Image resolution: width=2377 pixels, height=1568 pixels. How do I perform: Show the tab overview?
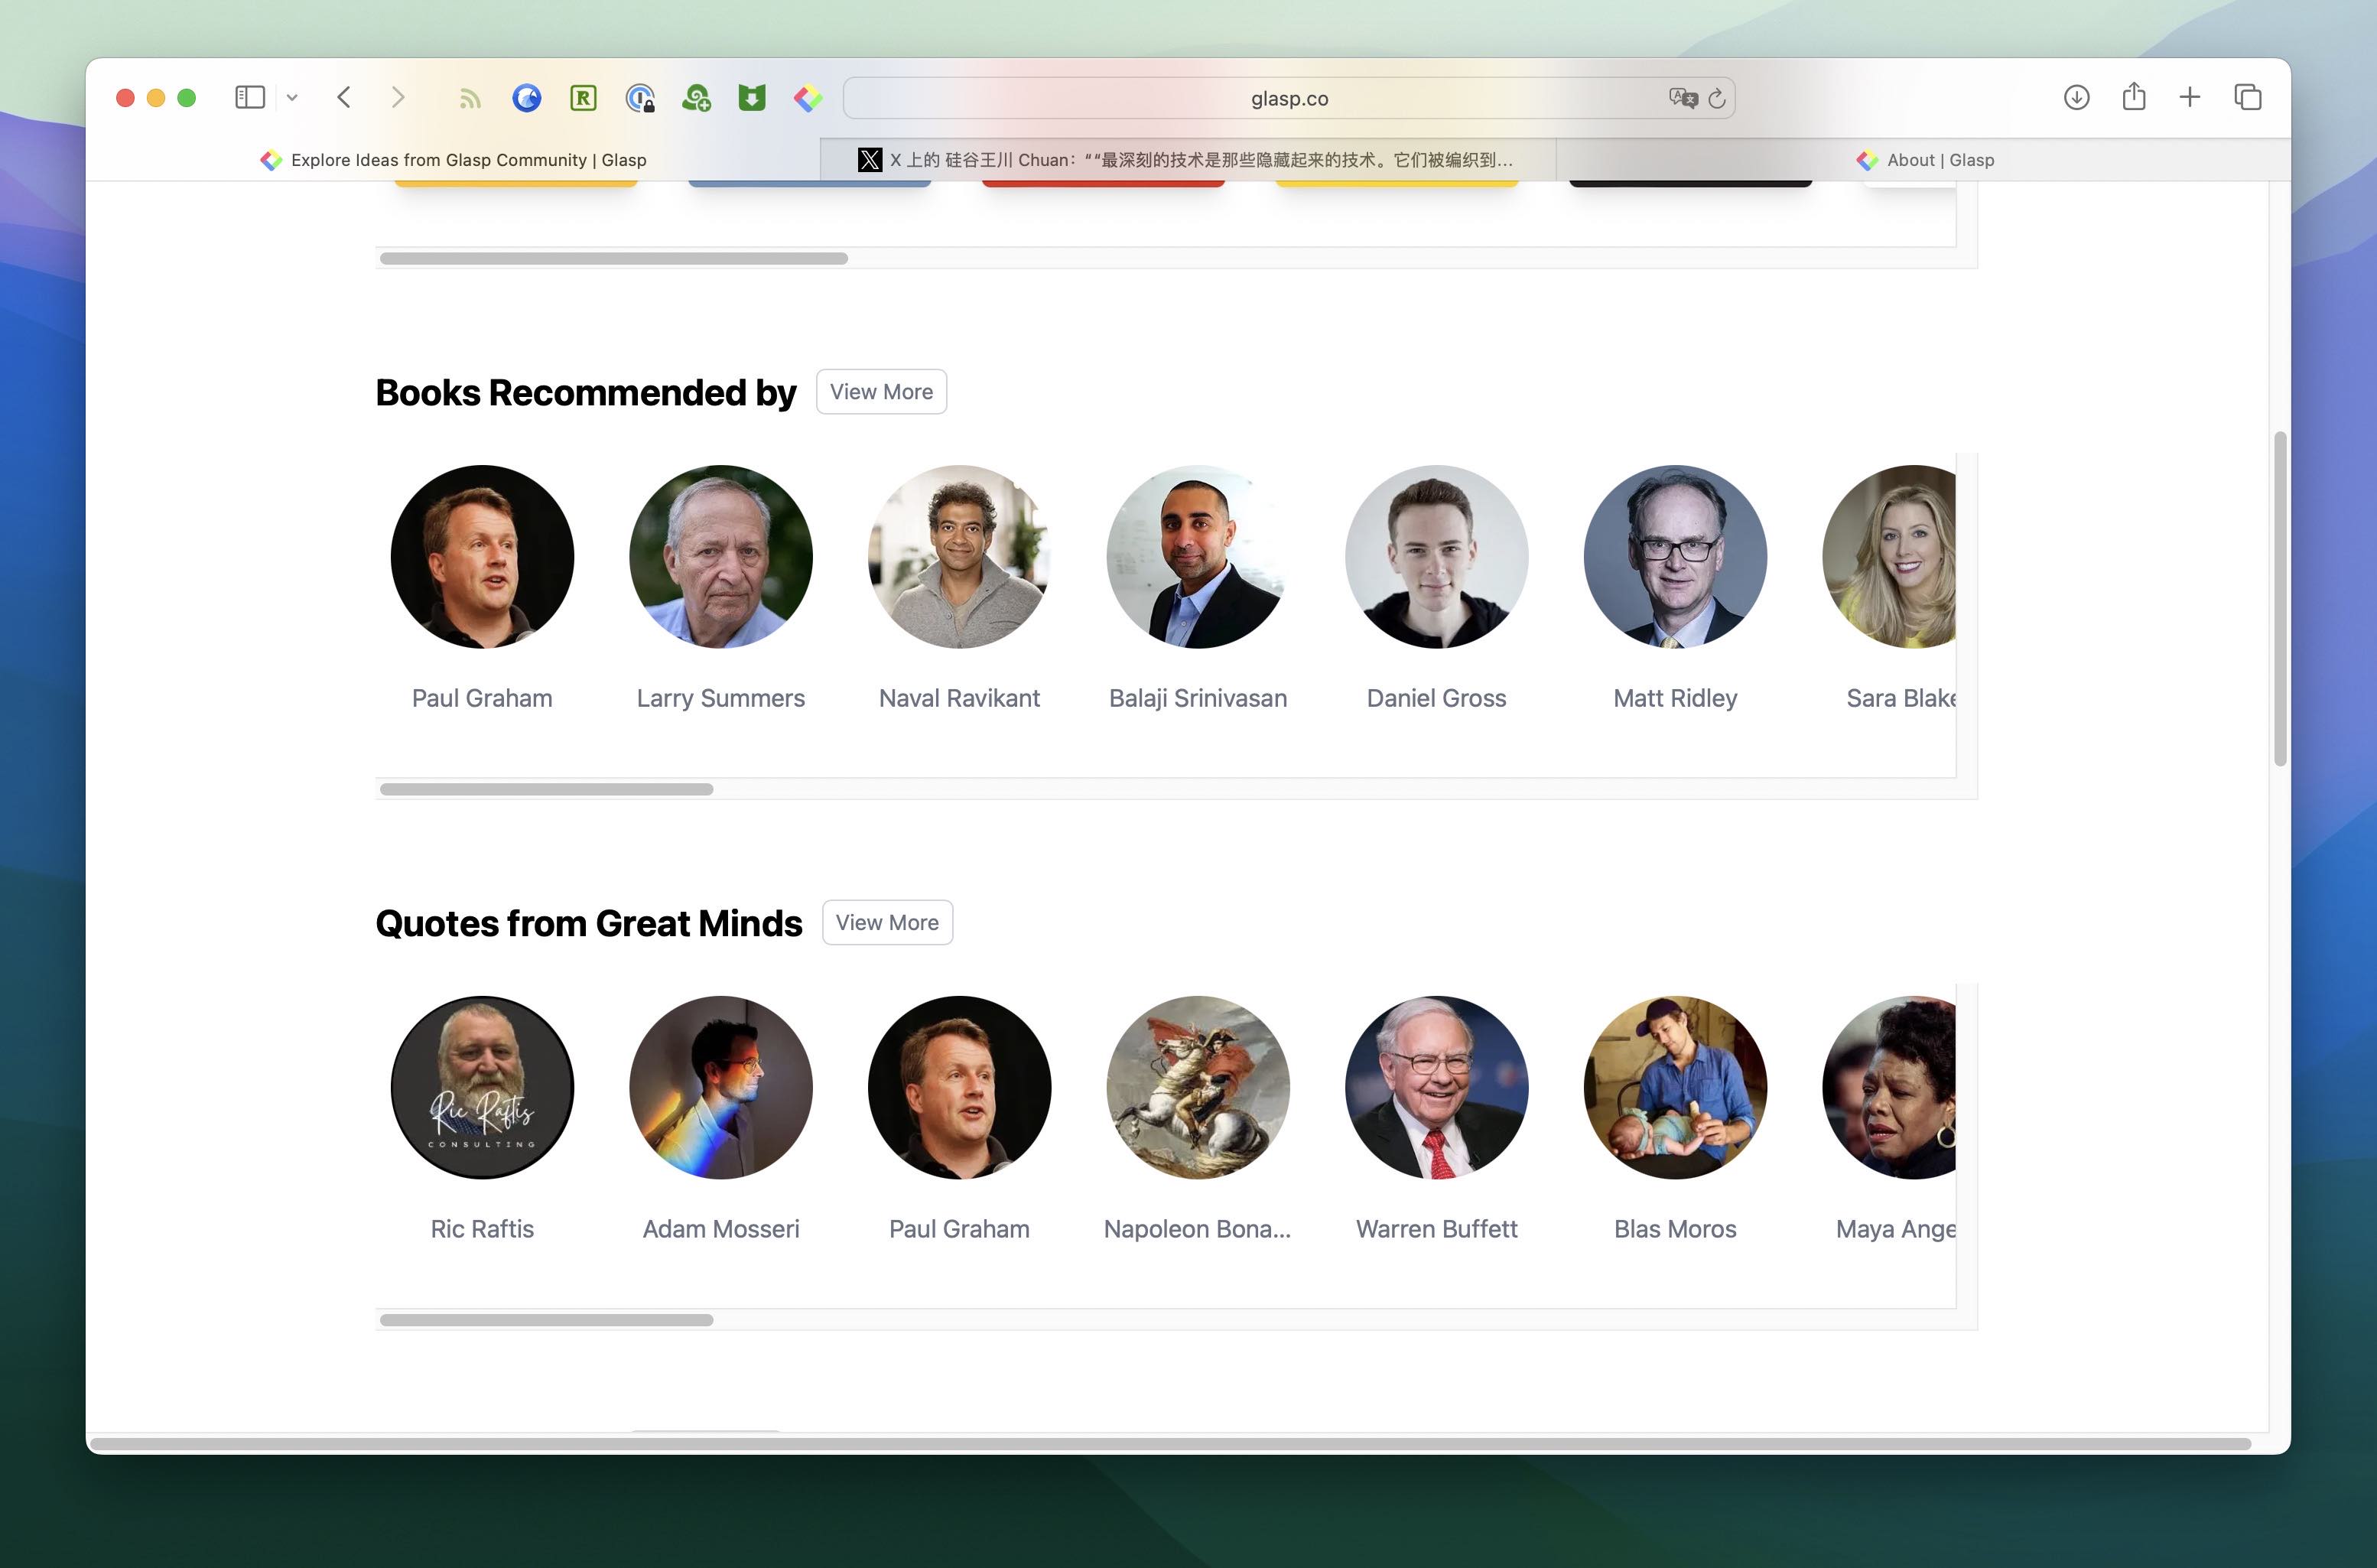point(2247,97)
